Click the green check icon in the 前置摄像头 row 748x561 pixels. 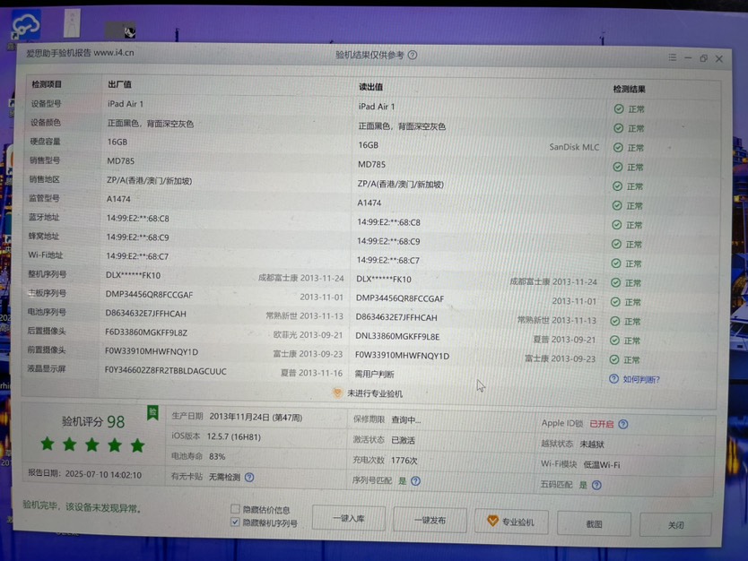pyautogui.click(x=614, y=360)
